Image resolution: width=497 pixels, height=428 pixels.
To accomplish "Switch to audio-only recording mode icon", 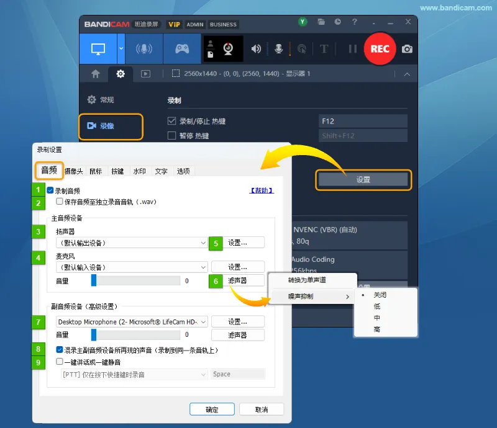I will point(144,49).
